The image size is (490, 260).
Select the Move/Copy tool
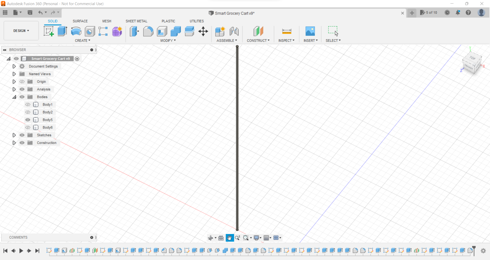click(203, 31)
